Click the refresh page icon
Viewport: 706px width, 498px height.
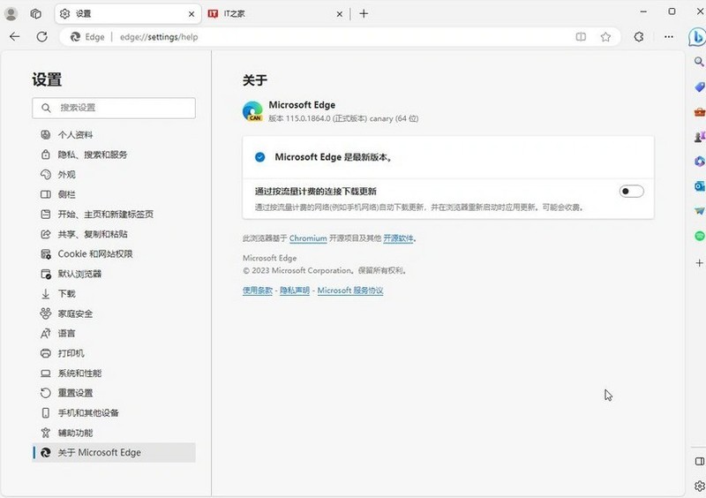(41, 37)
